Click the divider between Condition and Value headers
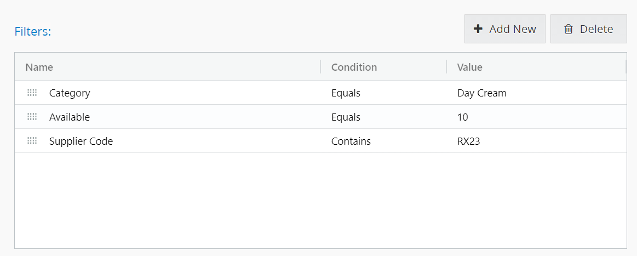 (446, 67)
